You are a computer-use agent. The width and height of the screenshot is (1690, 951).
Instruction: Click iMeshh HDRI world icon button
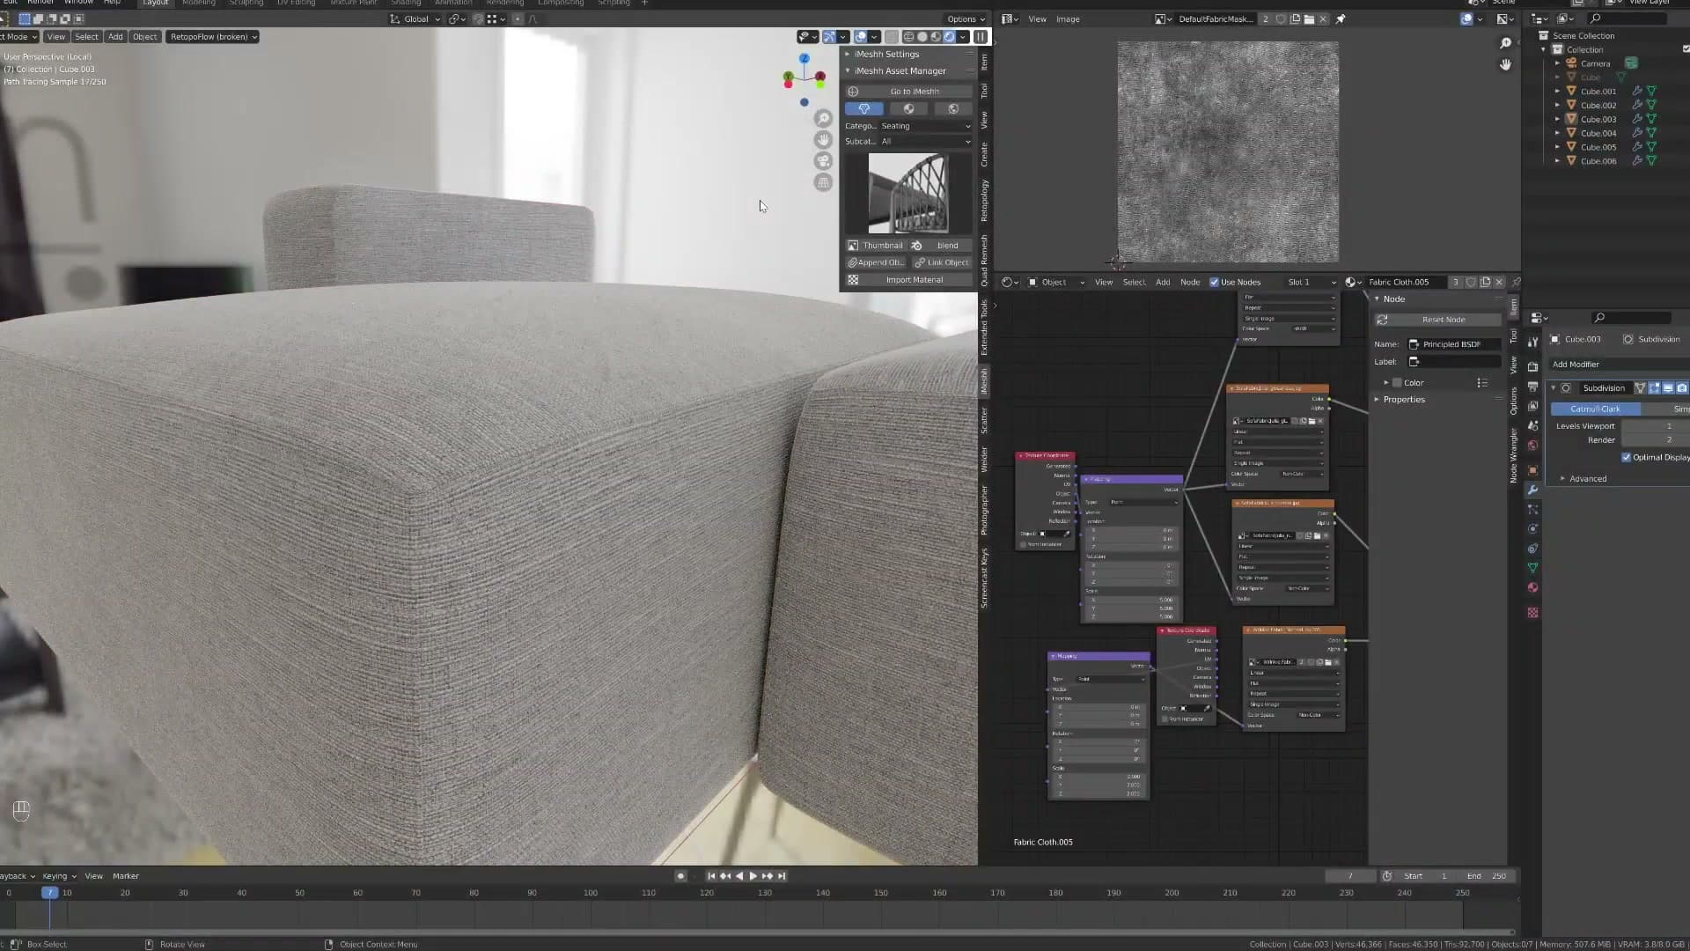(952, 109)
